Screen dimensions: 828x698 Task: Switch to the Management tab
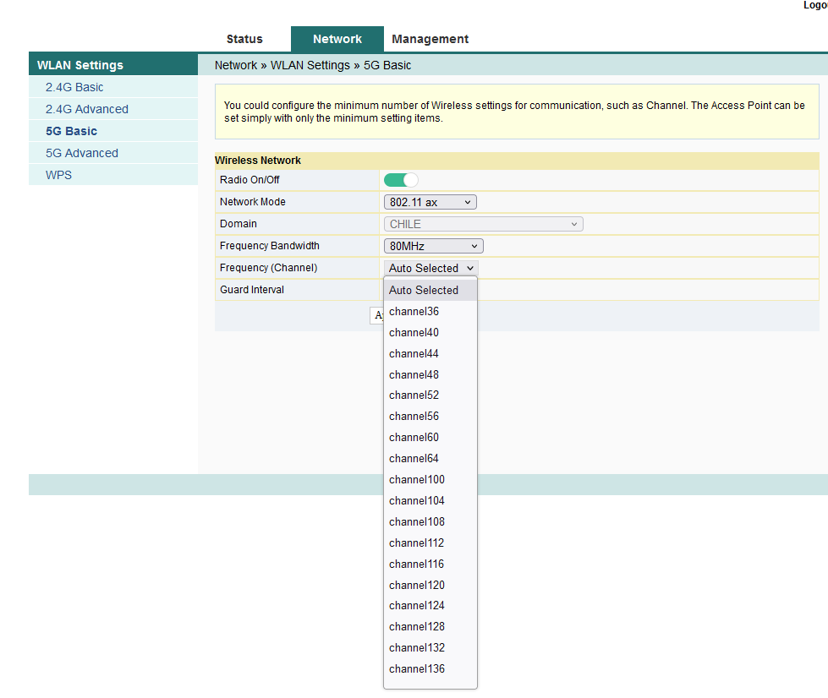[430, 39]
